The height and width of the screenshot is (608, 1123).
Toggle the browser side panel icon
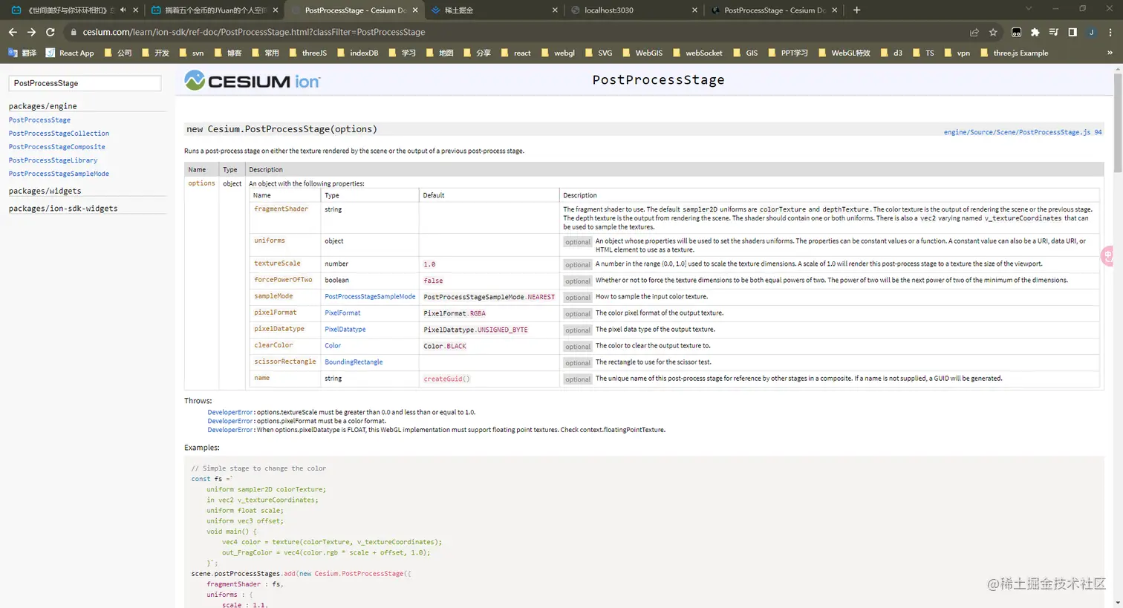tap(1072, 32)
